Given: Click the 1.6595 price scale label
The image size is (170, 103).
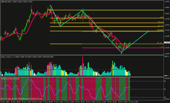Looking at the screenshot, I should click(x=167, y=54).
